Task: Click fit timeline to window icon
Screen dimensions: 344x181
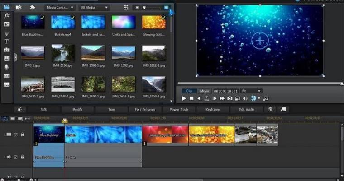Action: pyautogui.click(x=28, y=119)
